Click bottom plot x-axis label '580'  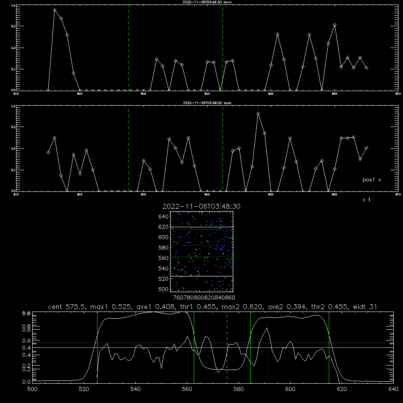click(x=239, y=389)
